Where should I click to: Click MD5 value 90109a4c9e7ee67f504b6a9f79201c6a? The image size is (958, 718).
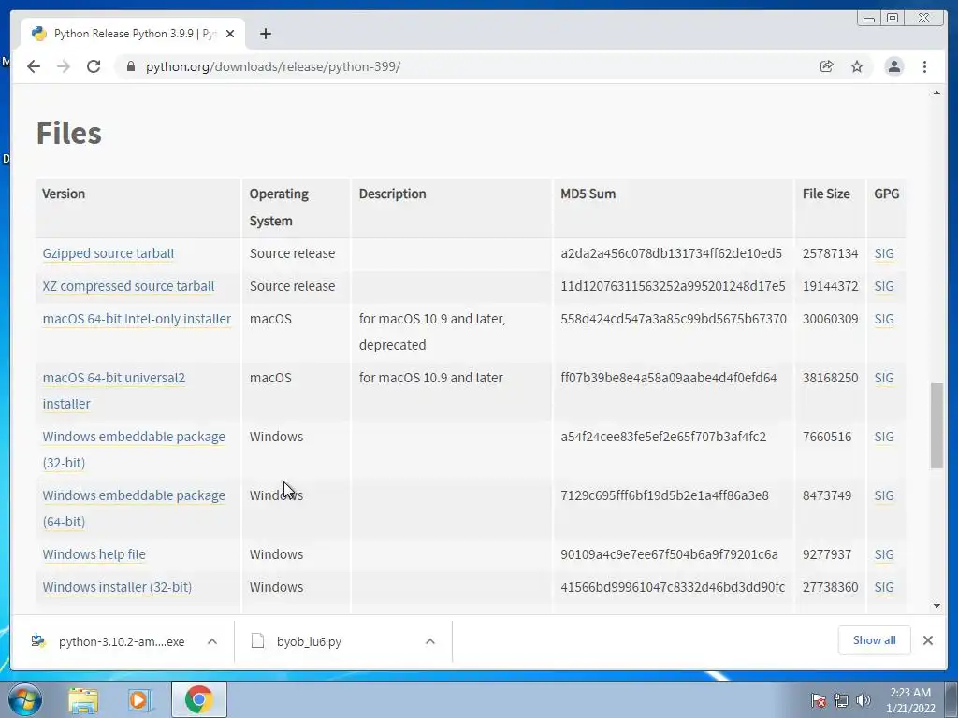pos(670,554)
